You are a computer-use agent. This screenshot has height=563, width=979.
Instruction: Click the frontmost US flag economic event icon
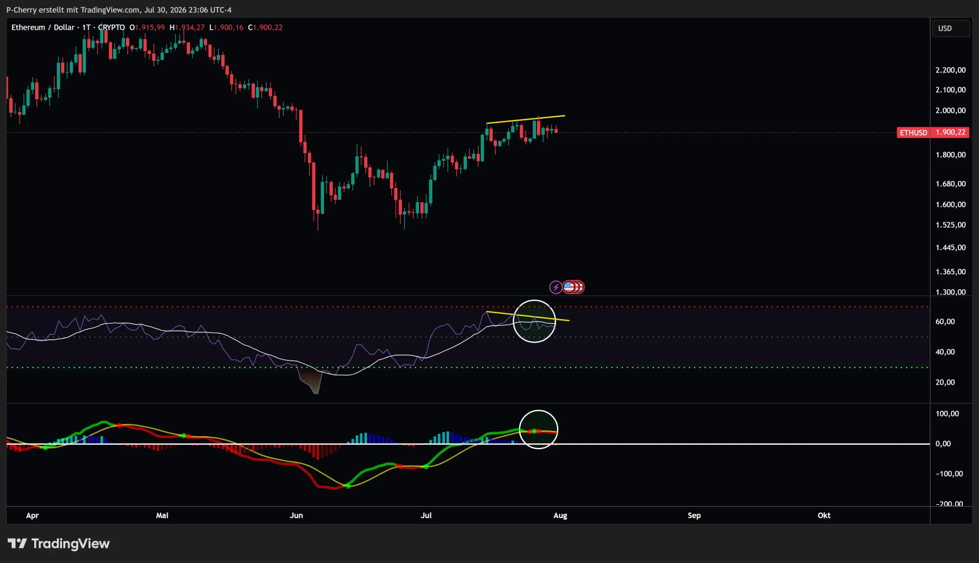(569, 287)
